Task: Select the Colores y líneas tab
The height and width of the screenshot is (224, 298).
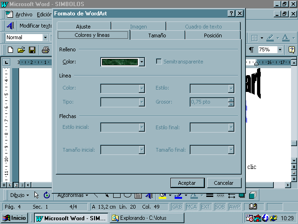Action: [x=92, y=35]
